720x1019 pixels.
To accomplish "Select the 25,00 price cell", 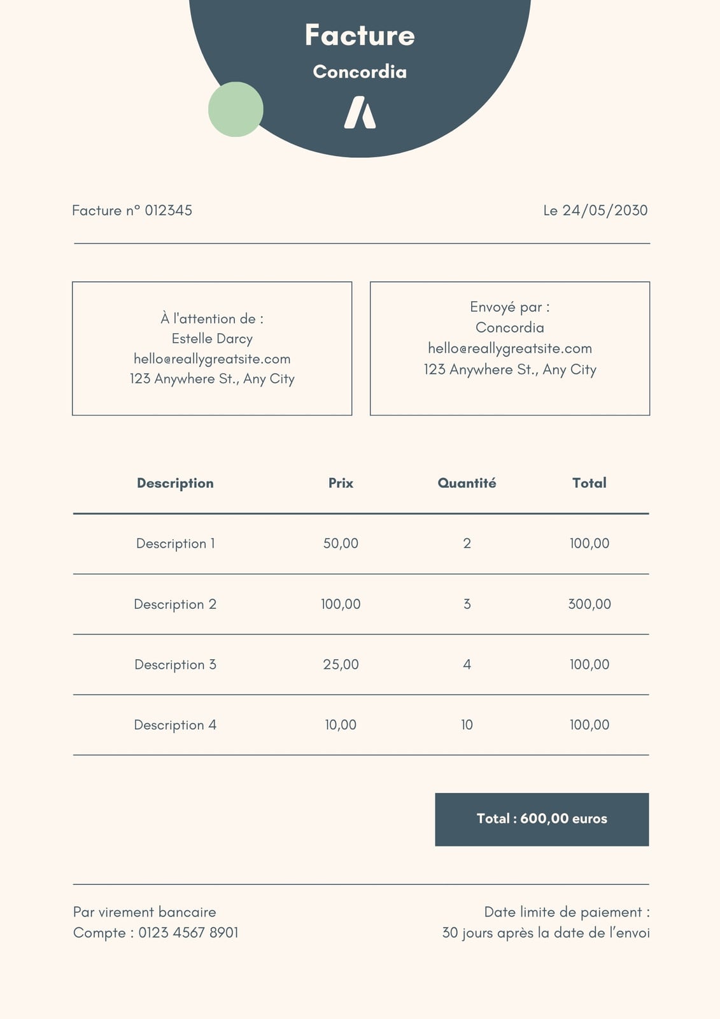I will [x=341, y=664].
